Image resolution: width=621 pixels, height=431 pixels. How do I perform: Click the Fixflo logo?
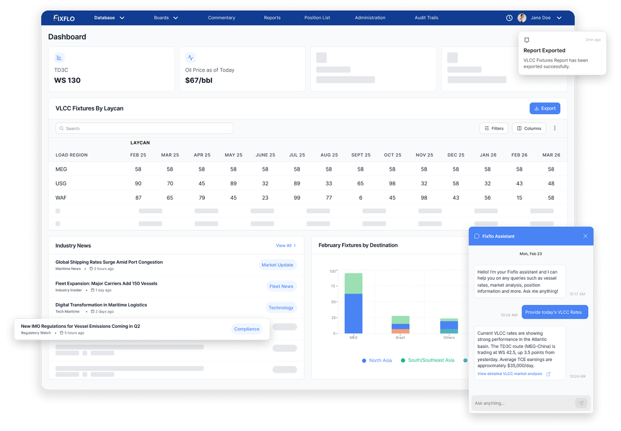[64, 18]
